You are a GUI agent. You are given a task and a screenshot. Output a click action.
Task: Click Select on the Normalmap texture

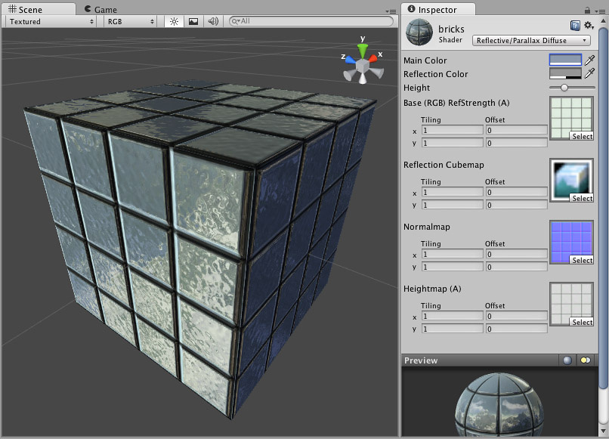(582, 260)
